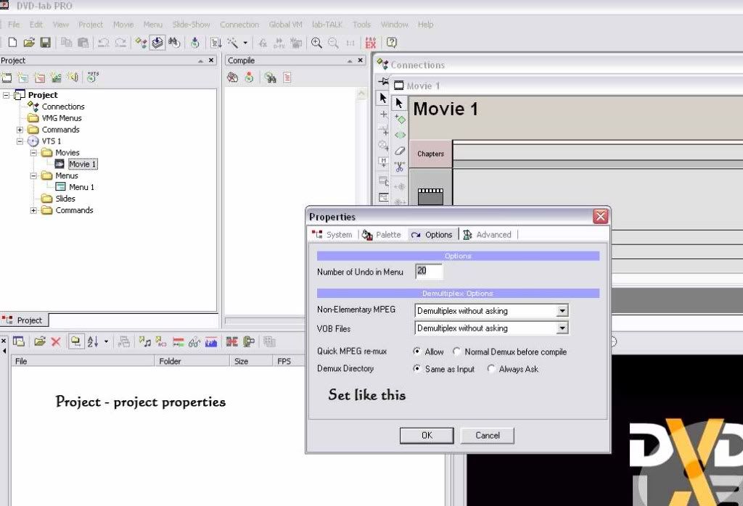
Task: Open the Non-Elementary MPEG dropdown
Action: [x=562, y=311]
